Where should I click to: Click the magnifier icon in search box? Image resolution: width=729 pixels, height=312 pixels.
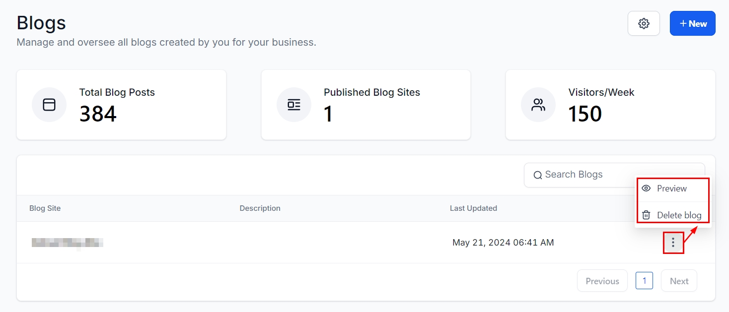(537, 175)
